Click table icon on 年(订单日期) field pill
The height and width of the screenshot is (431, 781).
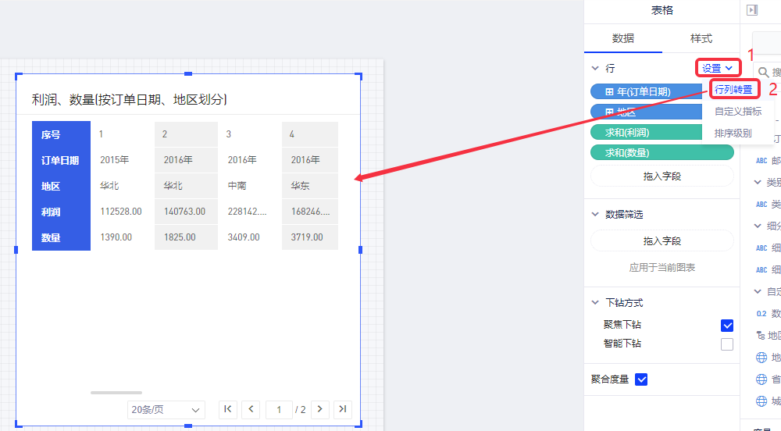coord(609,92)
